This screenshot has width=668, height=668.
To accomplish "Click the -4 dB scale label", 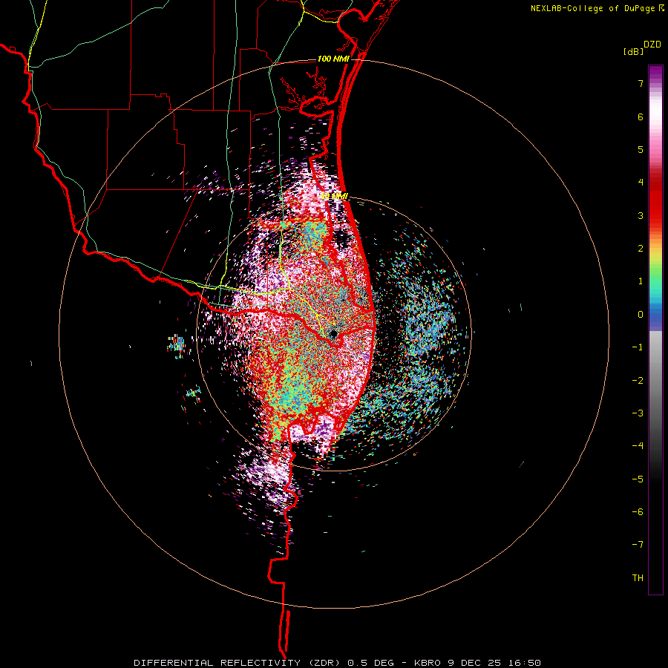I will coord(638,446).
